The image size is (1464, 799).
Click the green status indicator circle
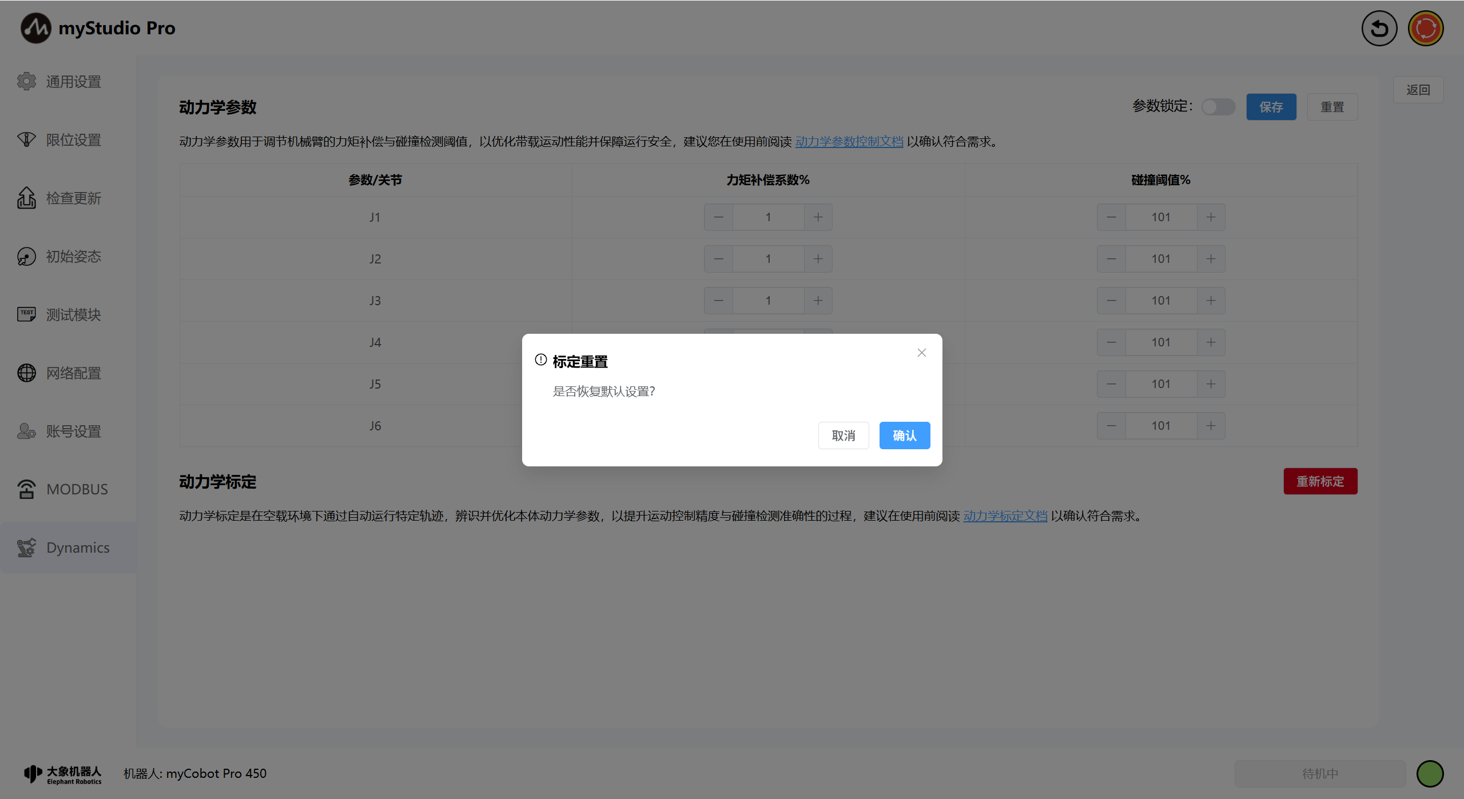(1430, 773)
